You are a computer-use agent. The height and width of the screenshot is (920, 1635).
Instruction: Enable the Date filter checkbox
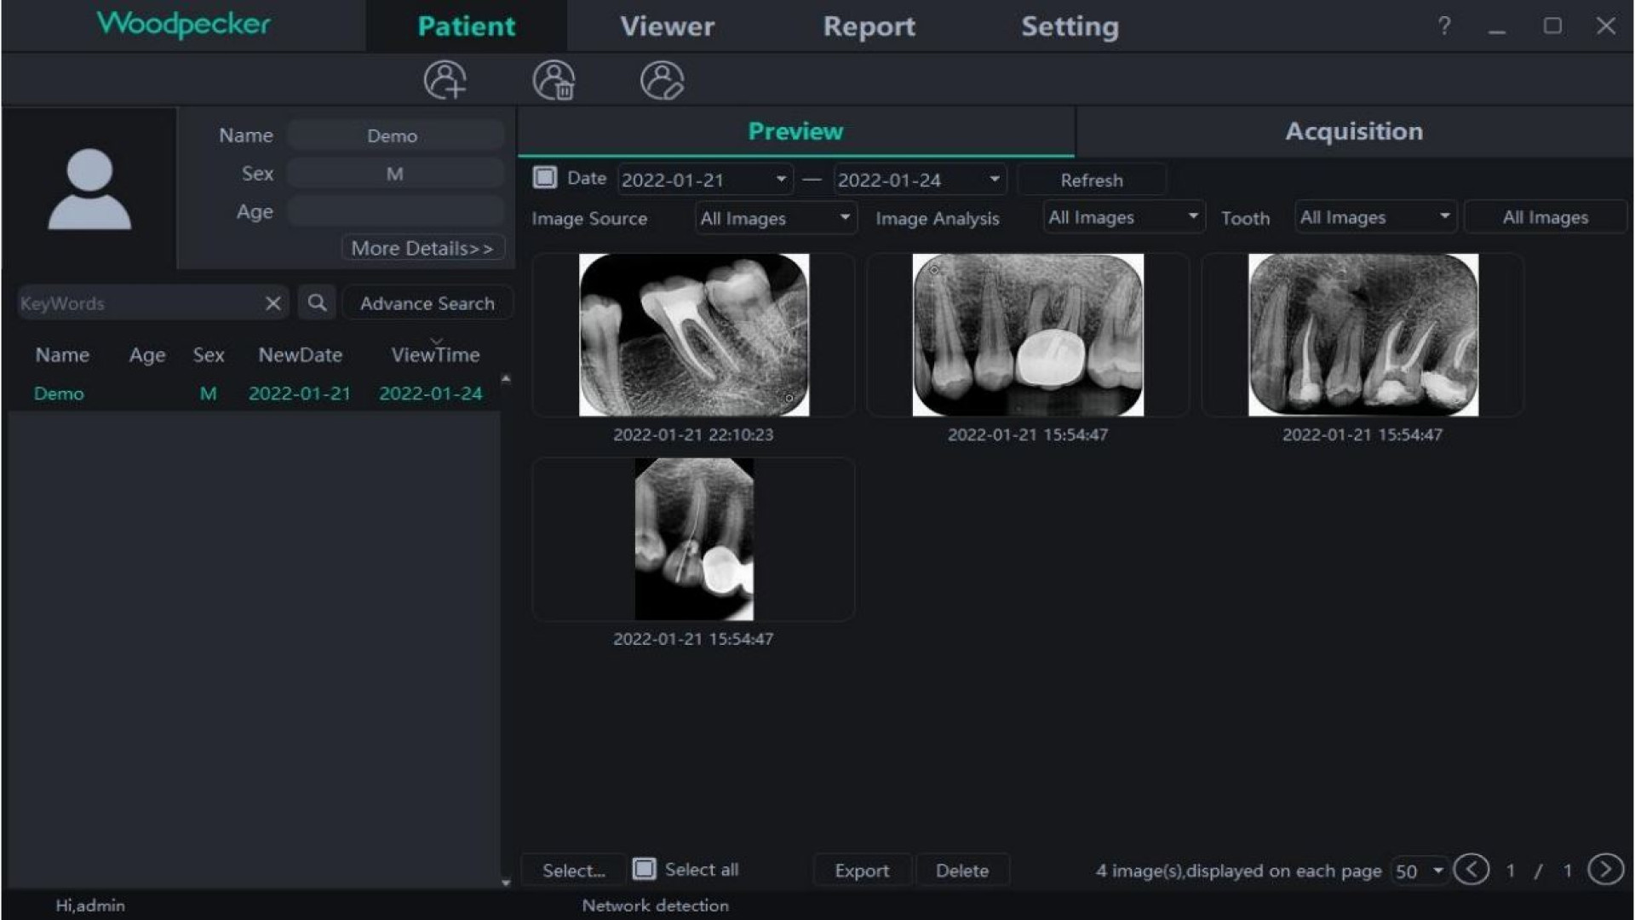pos(545,178)
